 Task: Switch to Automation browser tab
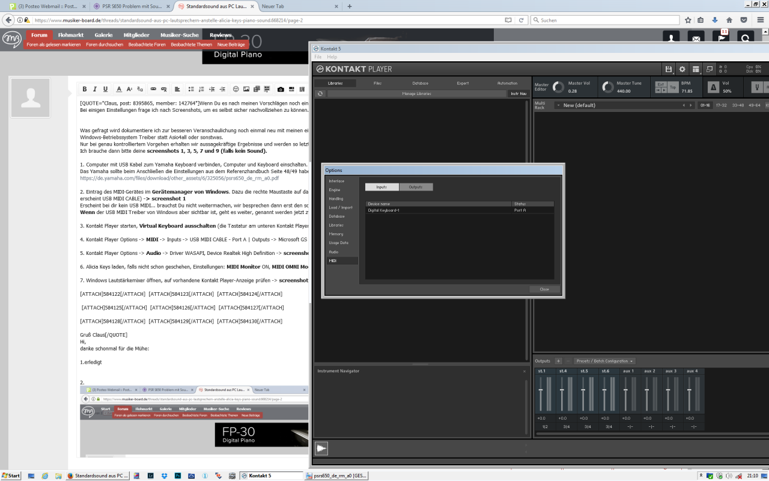click(x=507, y=83)
